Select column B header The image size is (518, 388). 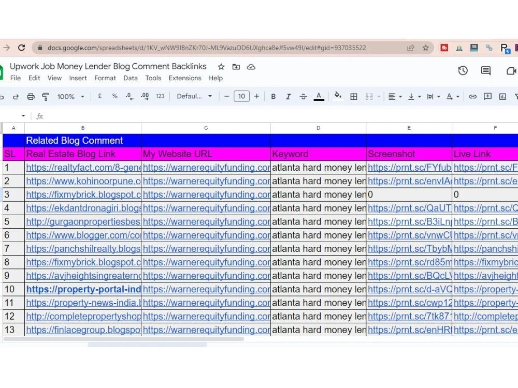83,128
